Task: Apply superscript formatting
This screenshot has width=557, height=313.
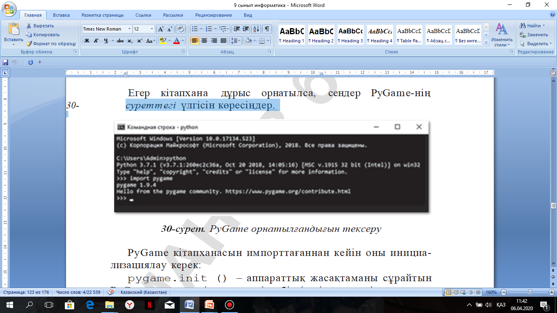Action: [x=139, y=41]
